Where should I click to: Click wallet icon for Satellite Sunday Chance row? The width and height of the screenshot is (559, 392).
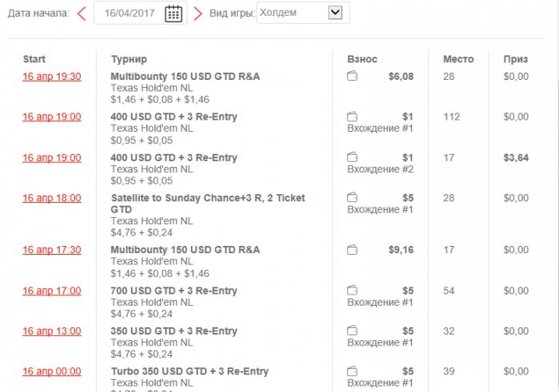tap(352, 198)
